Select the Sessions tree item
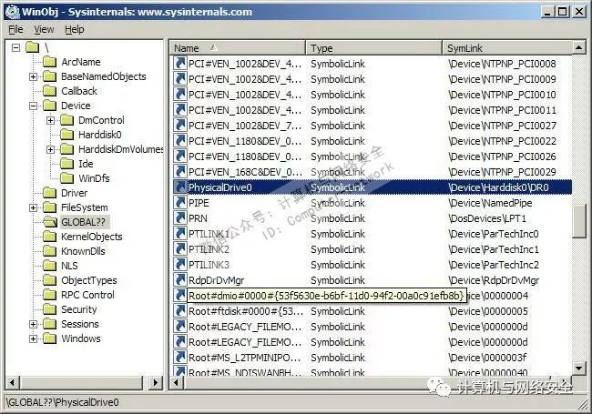The width and height of the screenshot is (592, 414). pyautogui.click(x=79, y=324)
